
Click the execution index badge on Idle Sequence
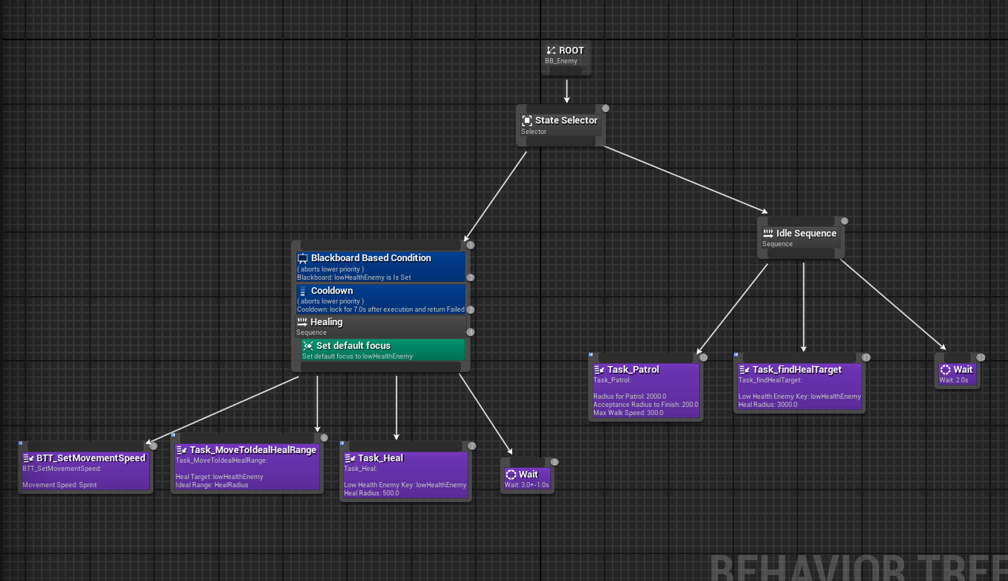(x=844, y=221)
